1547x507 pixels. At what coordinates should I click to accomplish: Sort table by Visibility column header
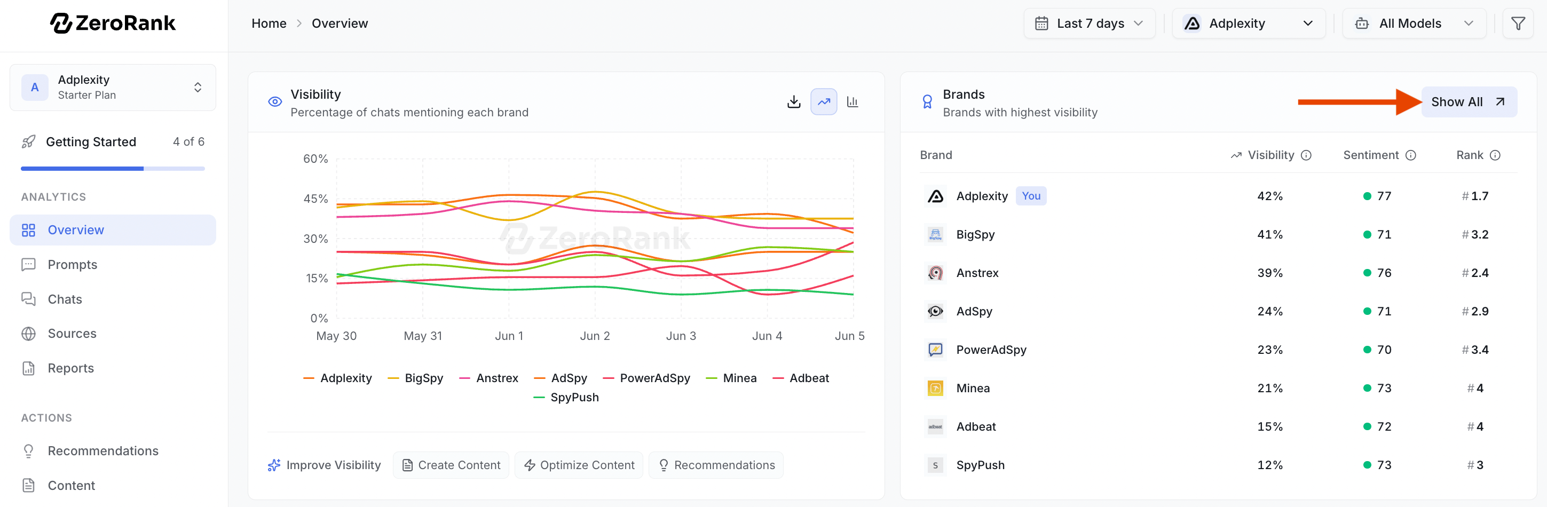tap(1270, 155)
